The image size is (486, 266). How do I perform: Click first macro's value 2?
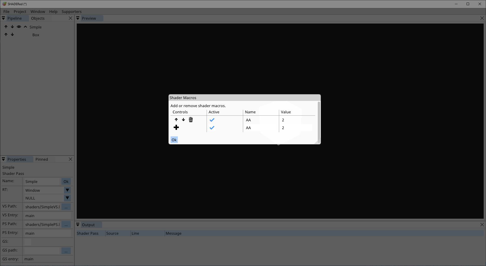pyautogui.click(x=283, y=120)
